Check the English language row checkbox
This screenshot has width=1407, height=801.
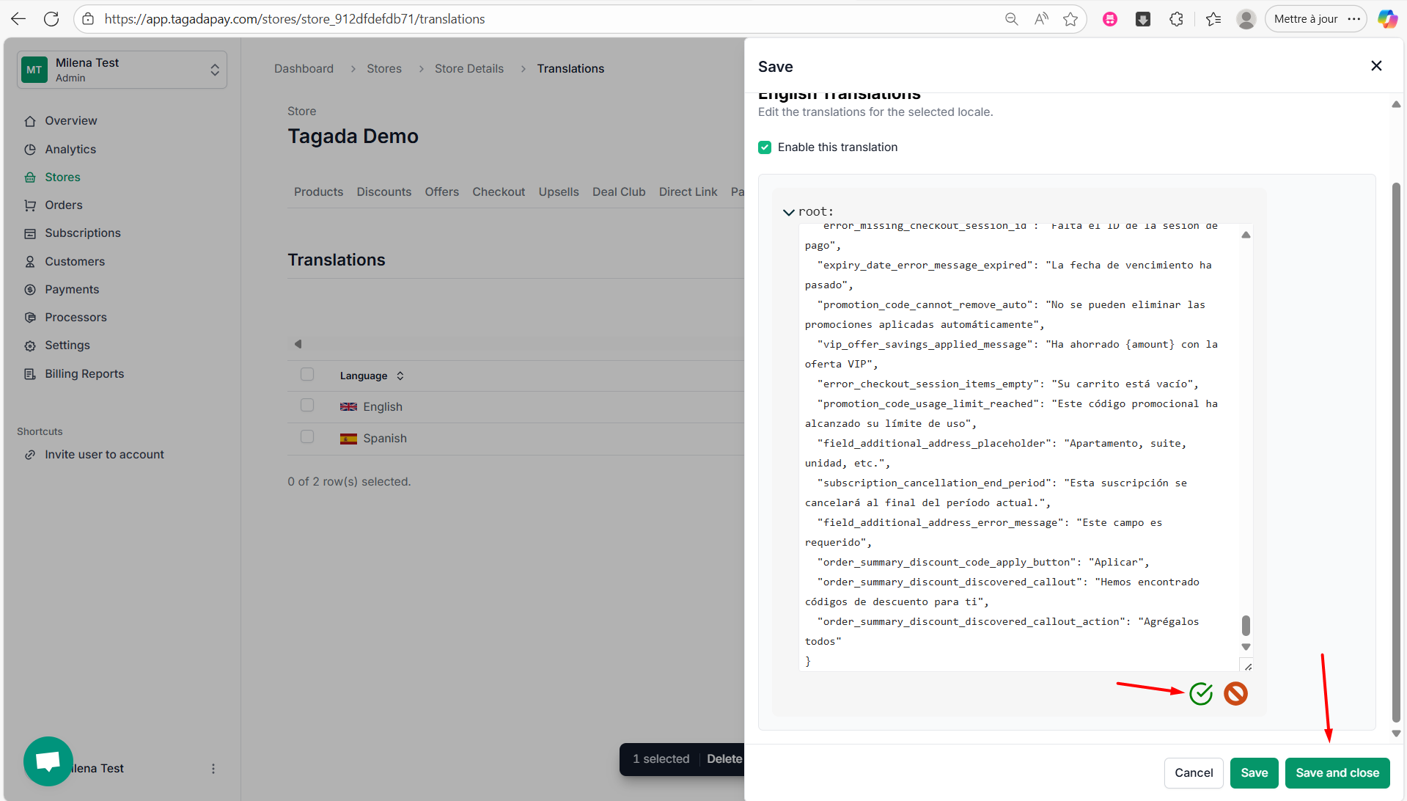[x=307, y=406]
